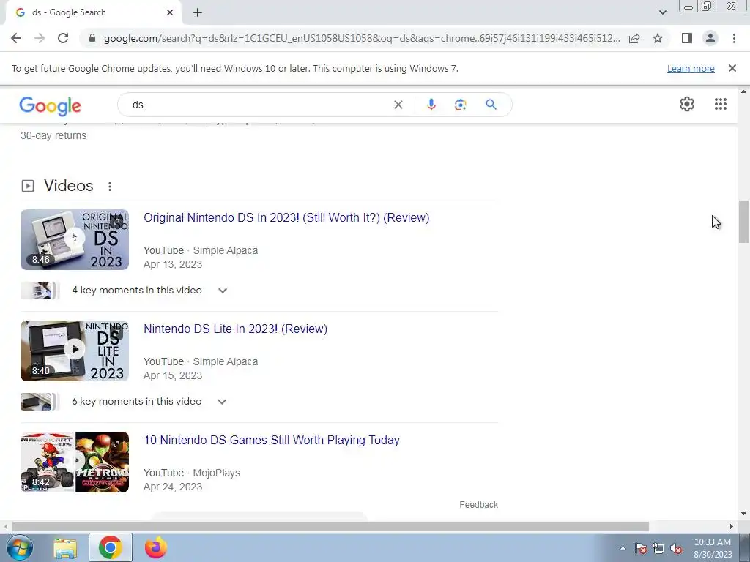
Task: Click the Google logo
Action: coord(51,105)
